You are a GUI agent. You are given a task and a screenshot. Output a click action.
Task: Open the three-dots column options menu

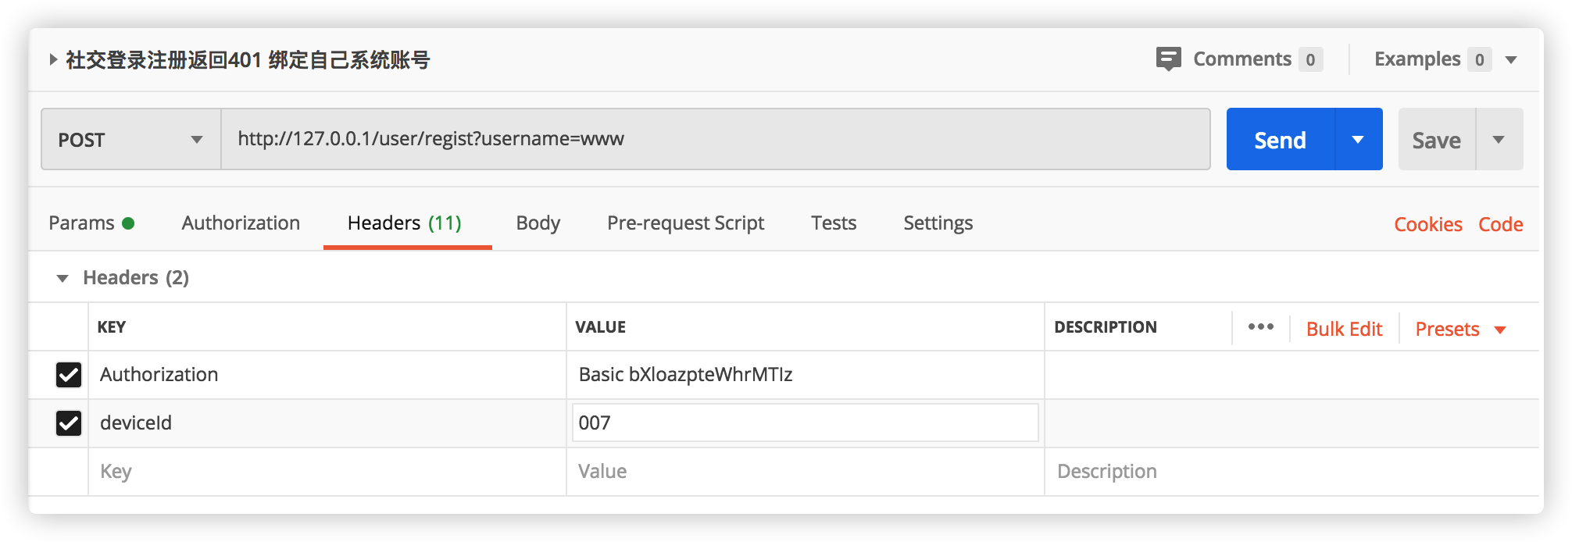coord(1260,327)
